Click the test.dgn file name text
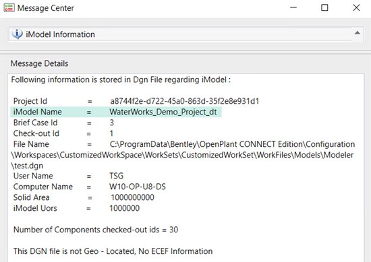The image size is (371, 262). tap(27, 166)
